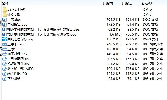Select the file name 工艺.doc
The width and height of the screenshot is (167, 100).
click(14, 20)
